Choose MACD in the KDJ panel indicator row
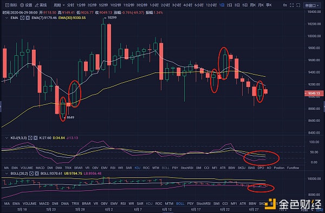Image resolution: width=325 pixels, height=213 pixels. pos(40,168)
